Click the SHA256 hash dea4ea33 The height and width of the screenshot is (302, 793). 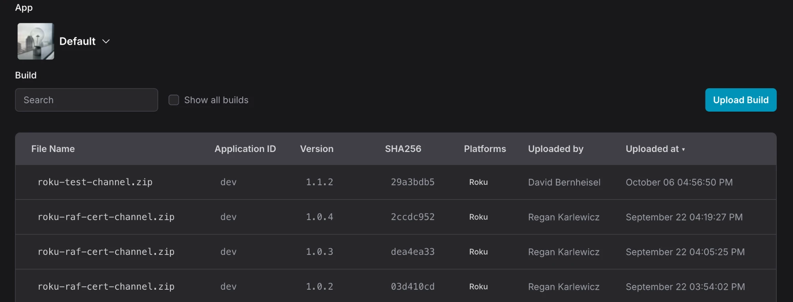413,252
